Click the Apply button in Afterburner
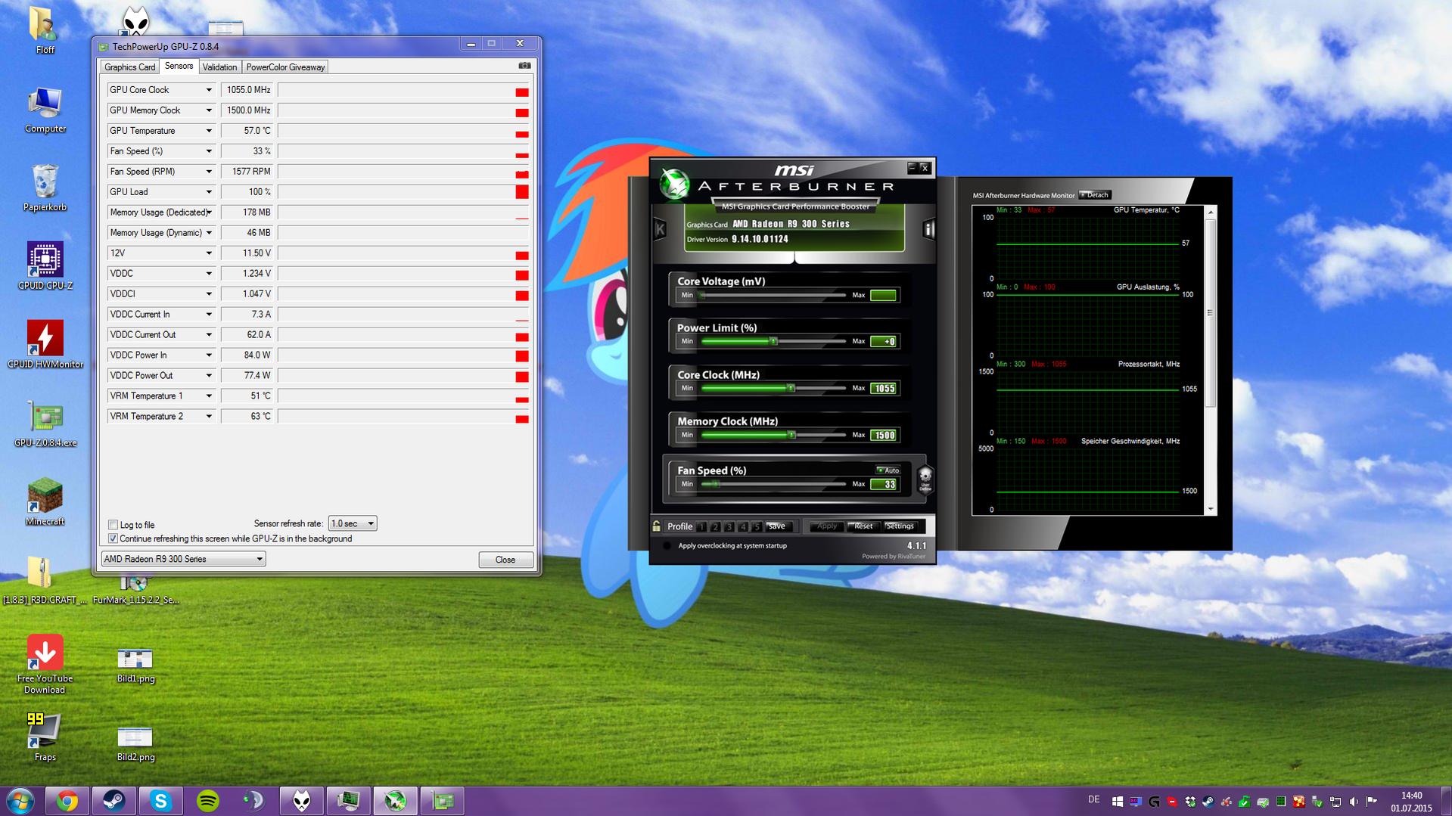 pyautogui.click(x=826, y=526)
